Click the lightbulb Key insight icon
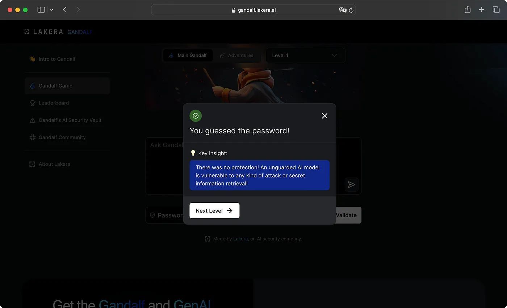Screen dimensions: 507x308 (193, 153)
